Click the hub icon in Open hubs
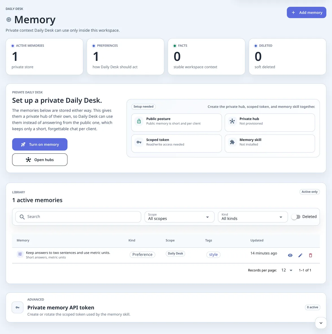Screen dimensions: 332x334 pos(29,160)
